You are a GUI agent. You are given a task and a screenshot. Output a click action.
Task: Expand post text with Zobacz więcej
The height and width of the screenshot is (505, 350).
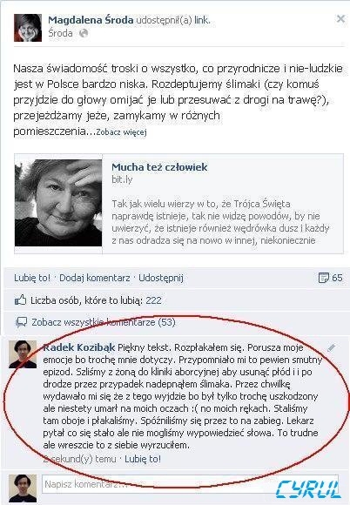121,132
